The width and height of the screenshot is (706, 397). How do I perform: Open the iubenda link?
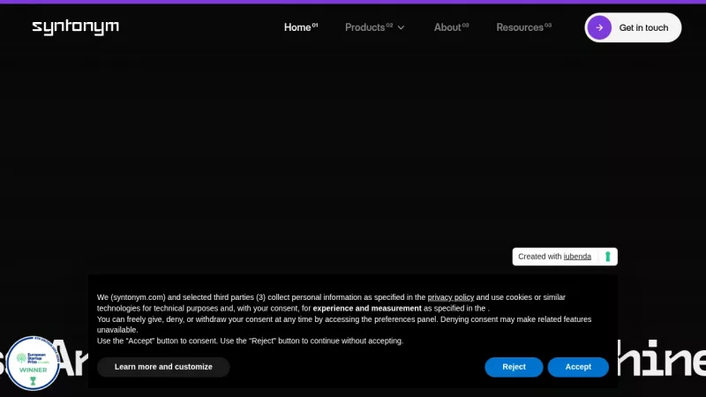pos(577,257)
